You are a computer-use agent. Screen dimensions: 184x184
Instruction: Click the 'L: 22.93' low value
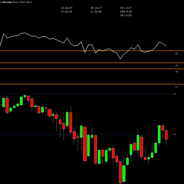point(96,12)
